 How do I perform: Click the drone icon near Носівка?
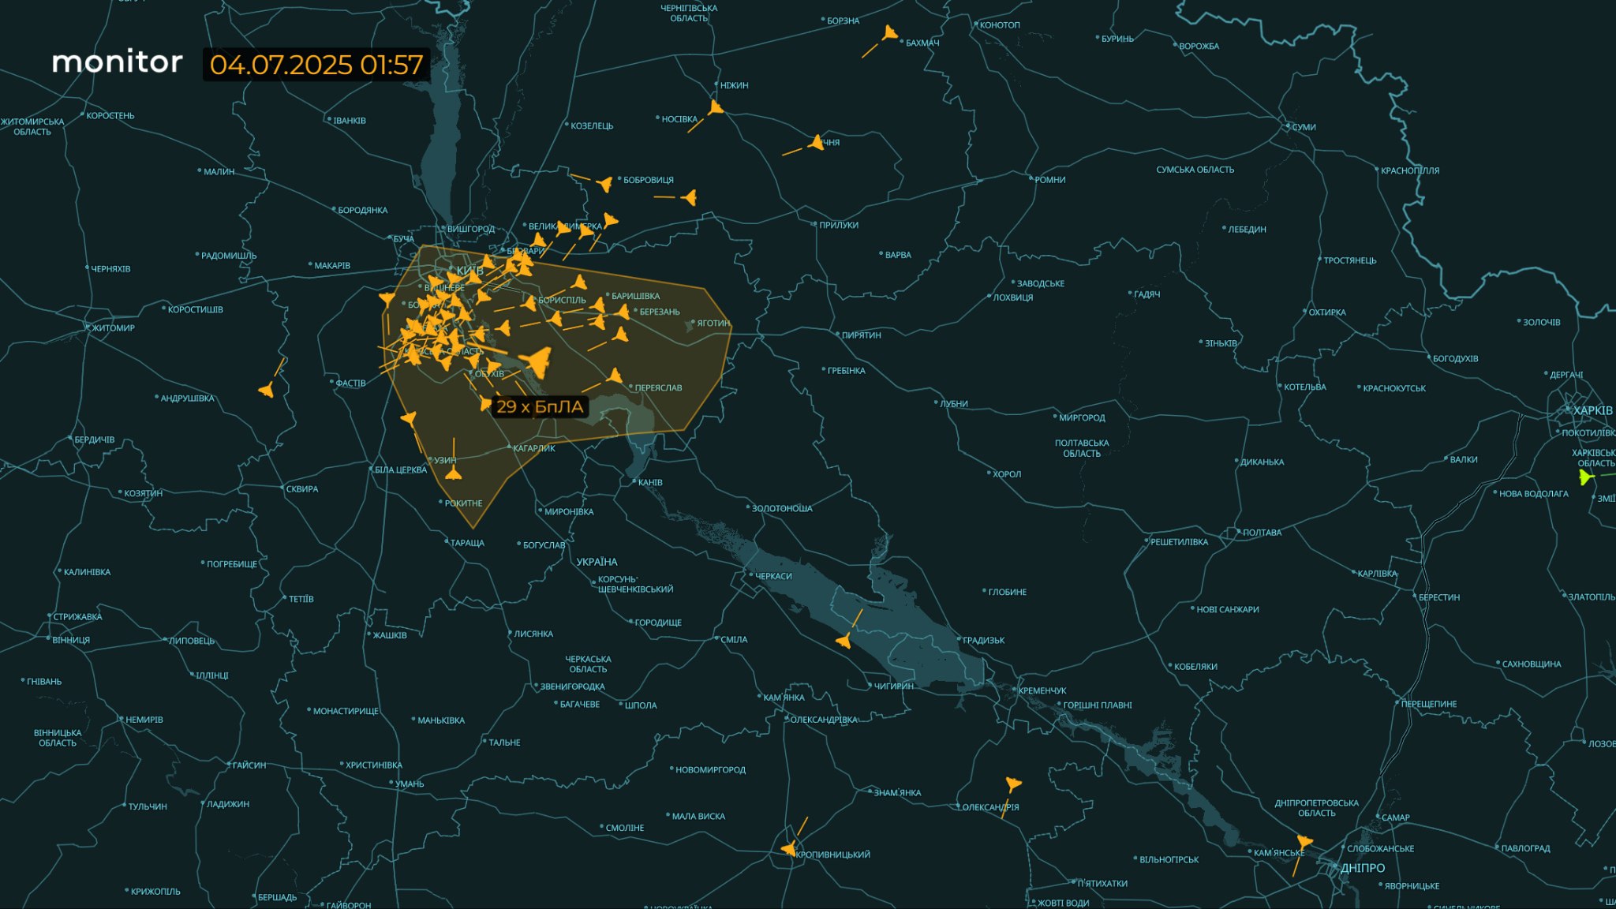click(716, 107)
